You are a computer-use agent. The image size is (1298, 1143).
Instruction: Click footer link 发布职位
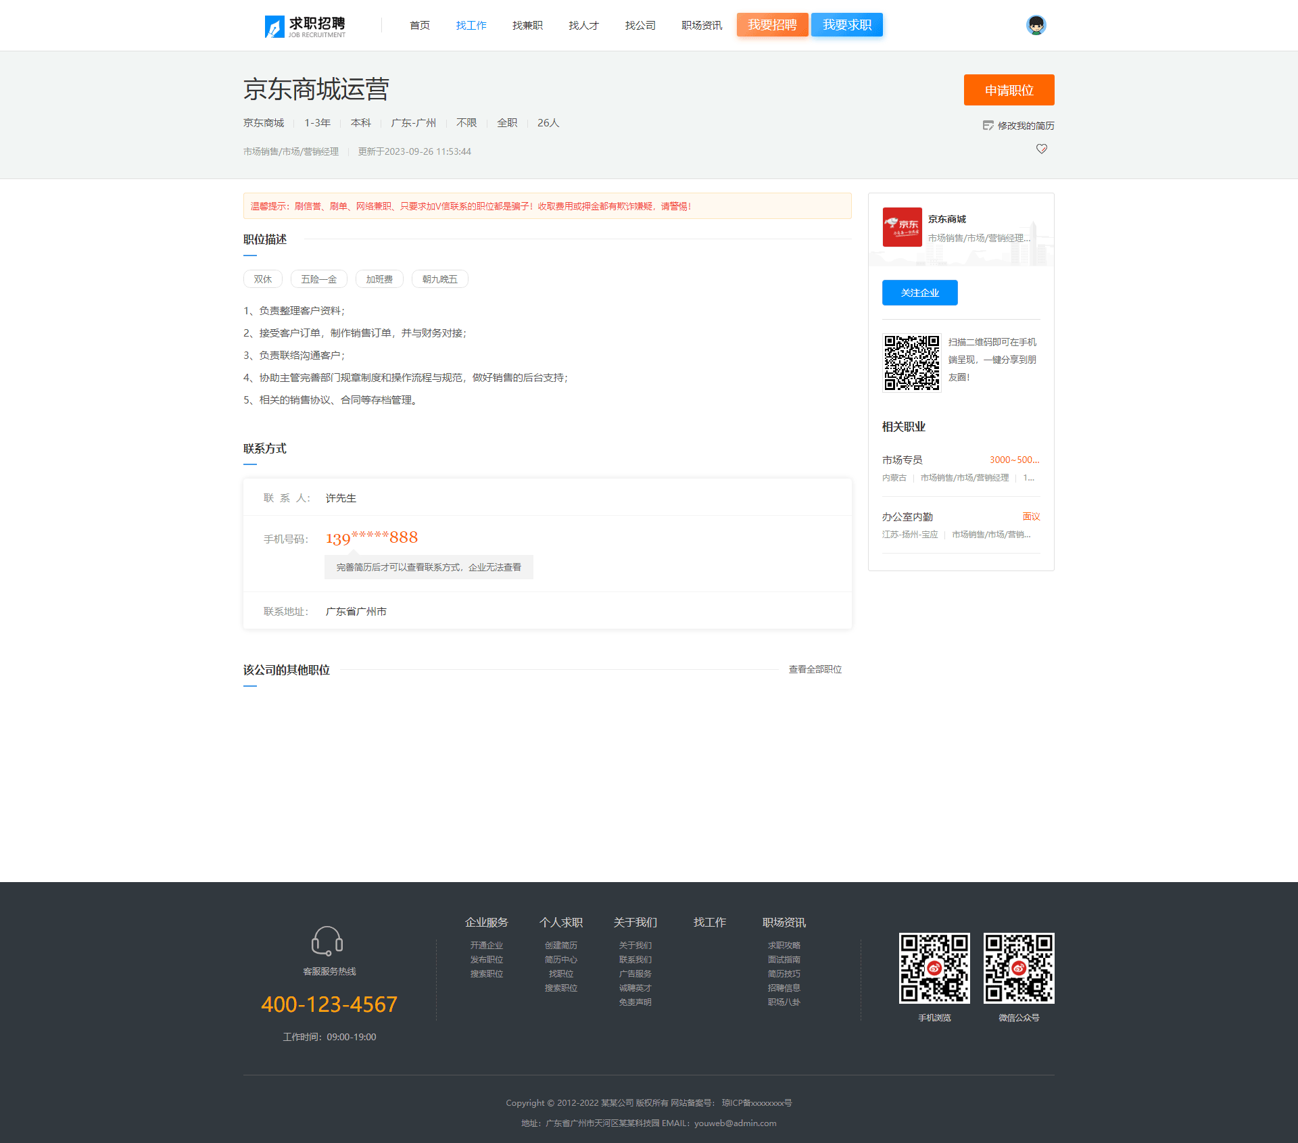tap(487, 960)
